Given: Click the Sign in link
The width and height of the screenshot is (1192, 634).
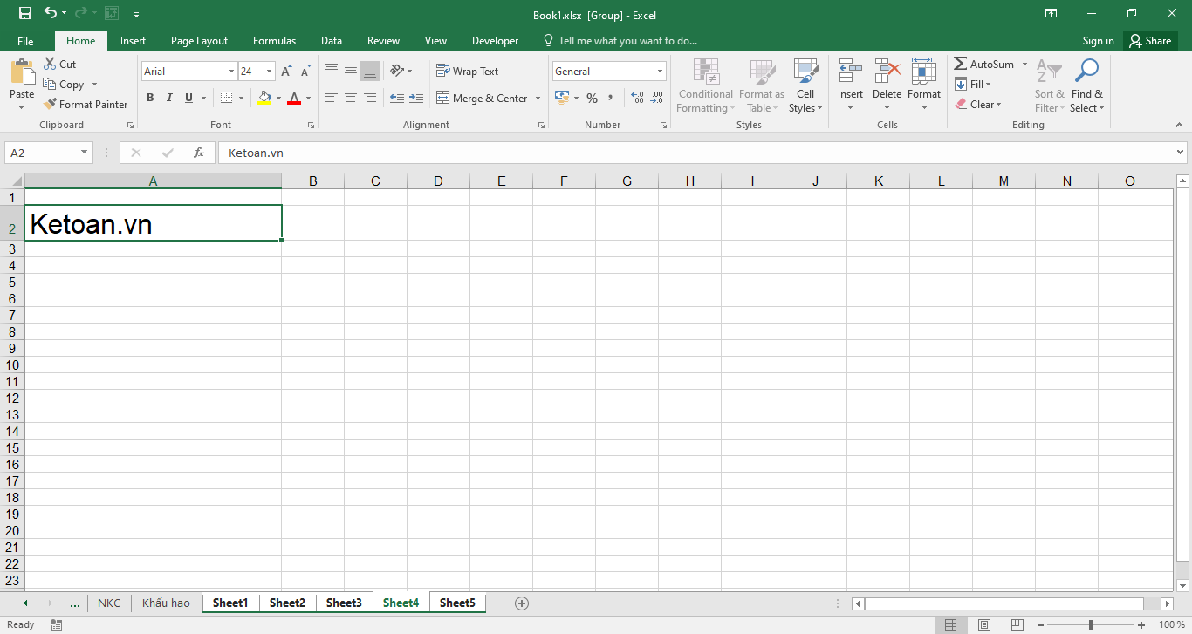Looking at the screenshot, I should click(x=1098, y=41).
